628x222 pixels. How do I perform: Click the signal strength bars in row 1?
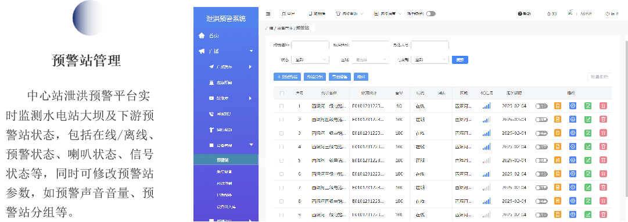point(486,106)
